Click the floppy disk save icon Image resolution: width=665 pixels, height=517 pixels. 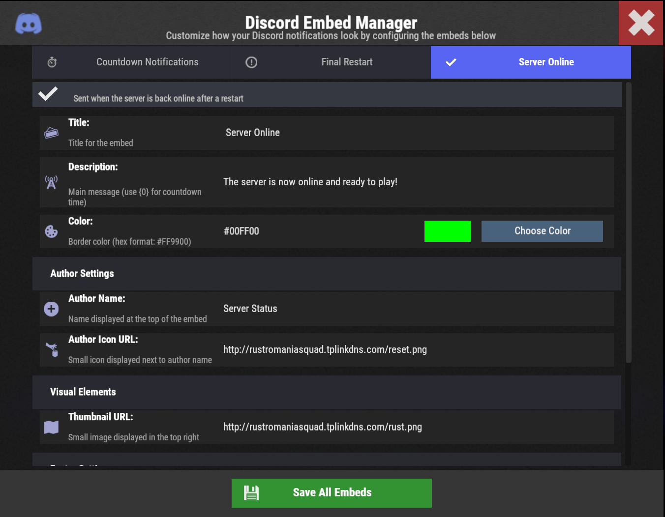coord(251,493)
